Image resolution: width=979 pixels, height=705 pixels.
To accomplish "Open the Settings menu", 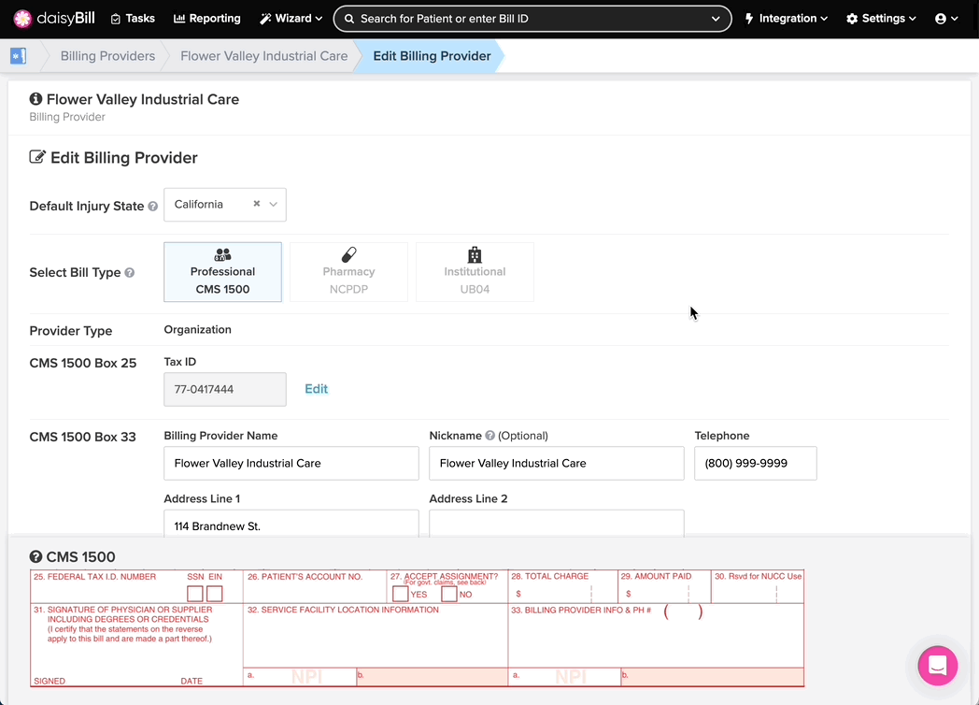I will [x=881, y=19].
